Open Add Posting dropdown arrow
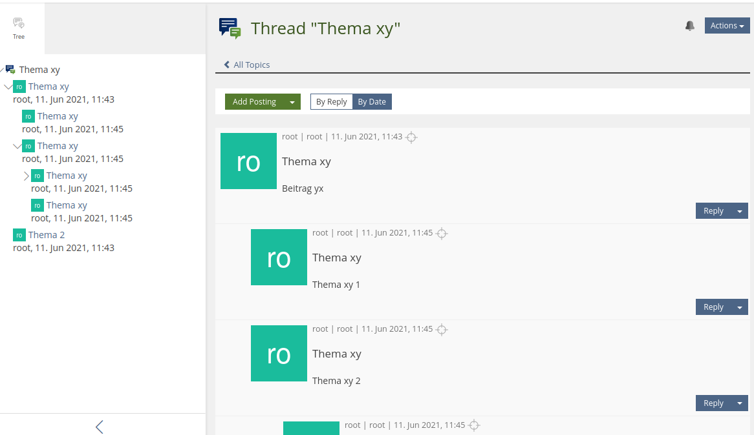 click(292, 102)
